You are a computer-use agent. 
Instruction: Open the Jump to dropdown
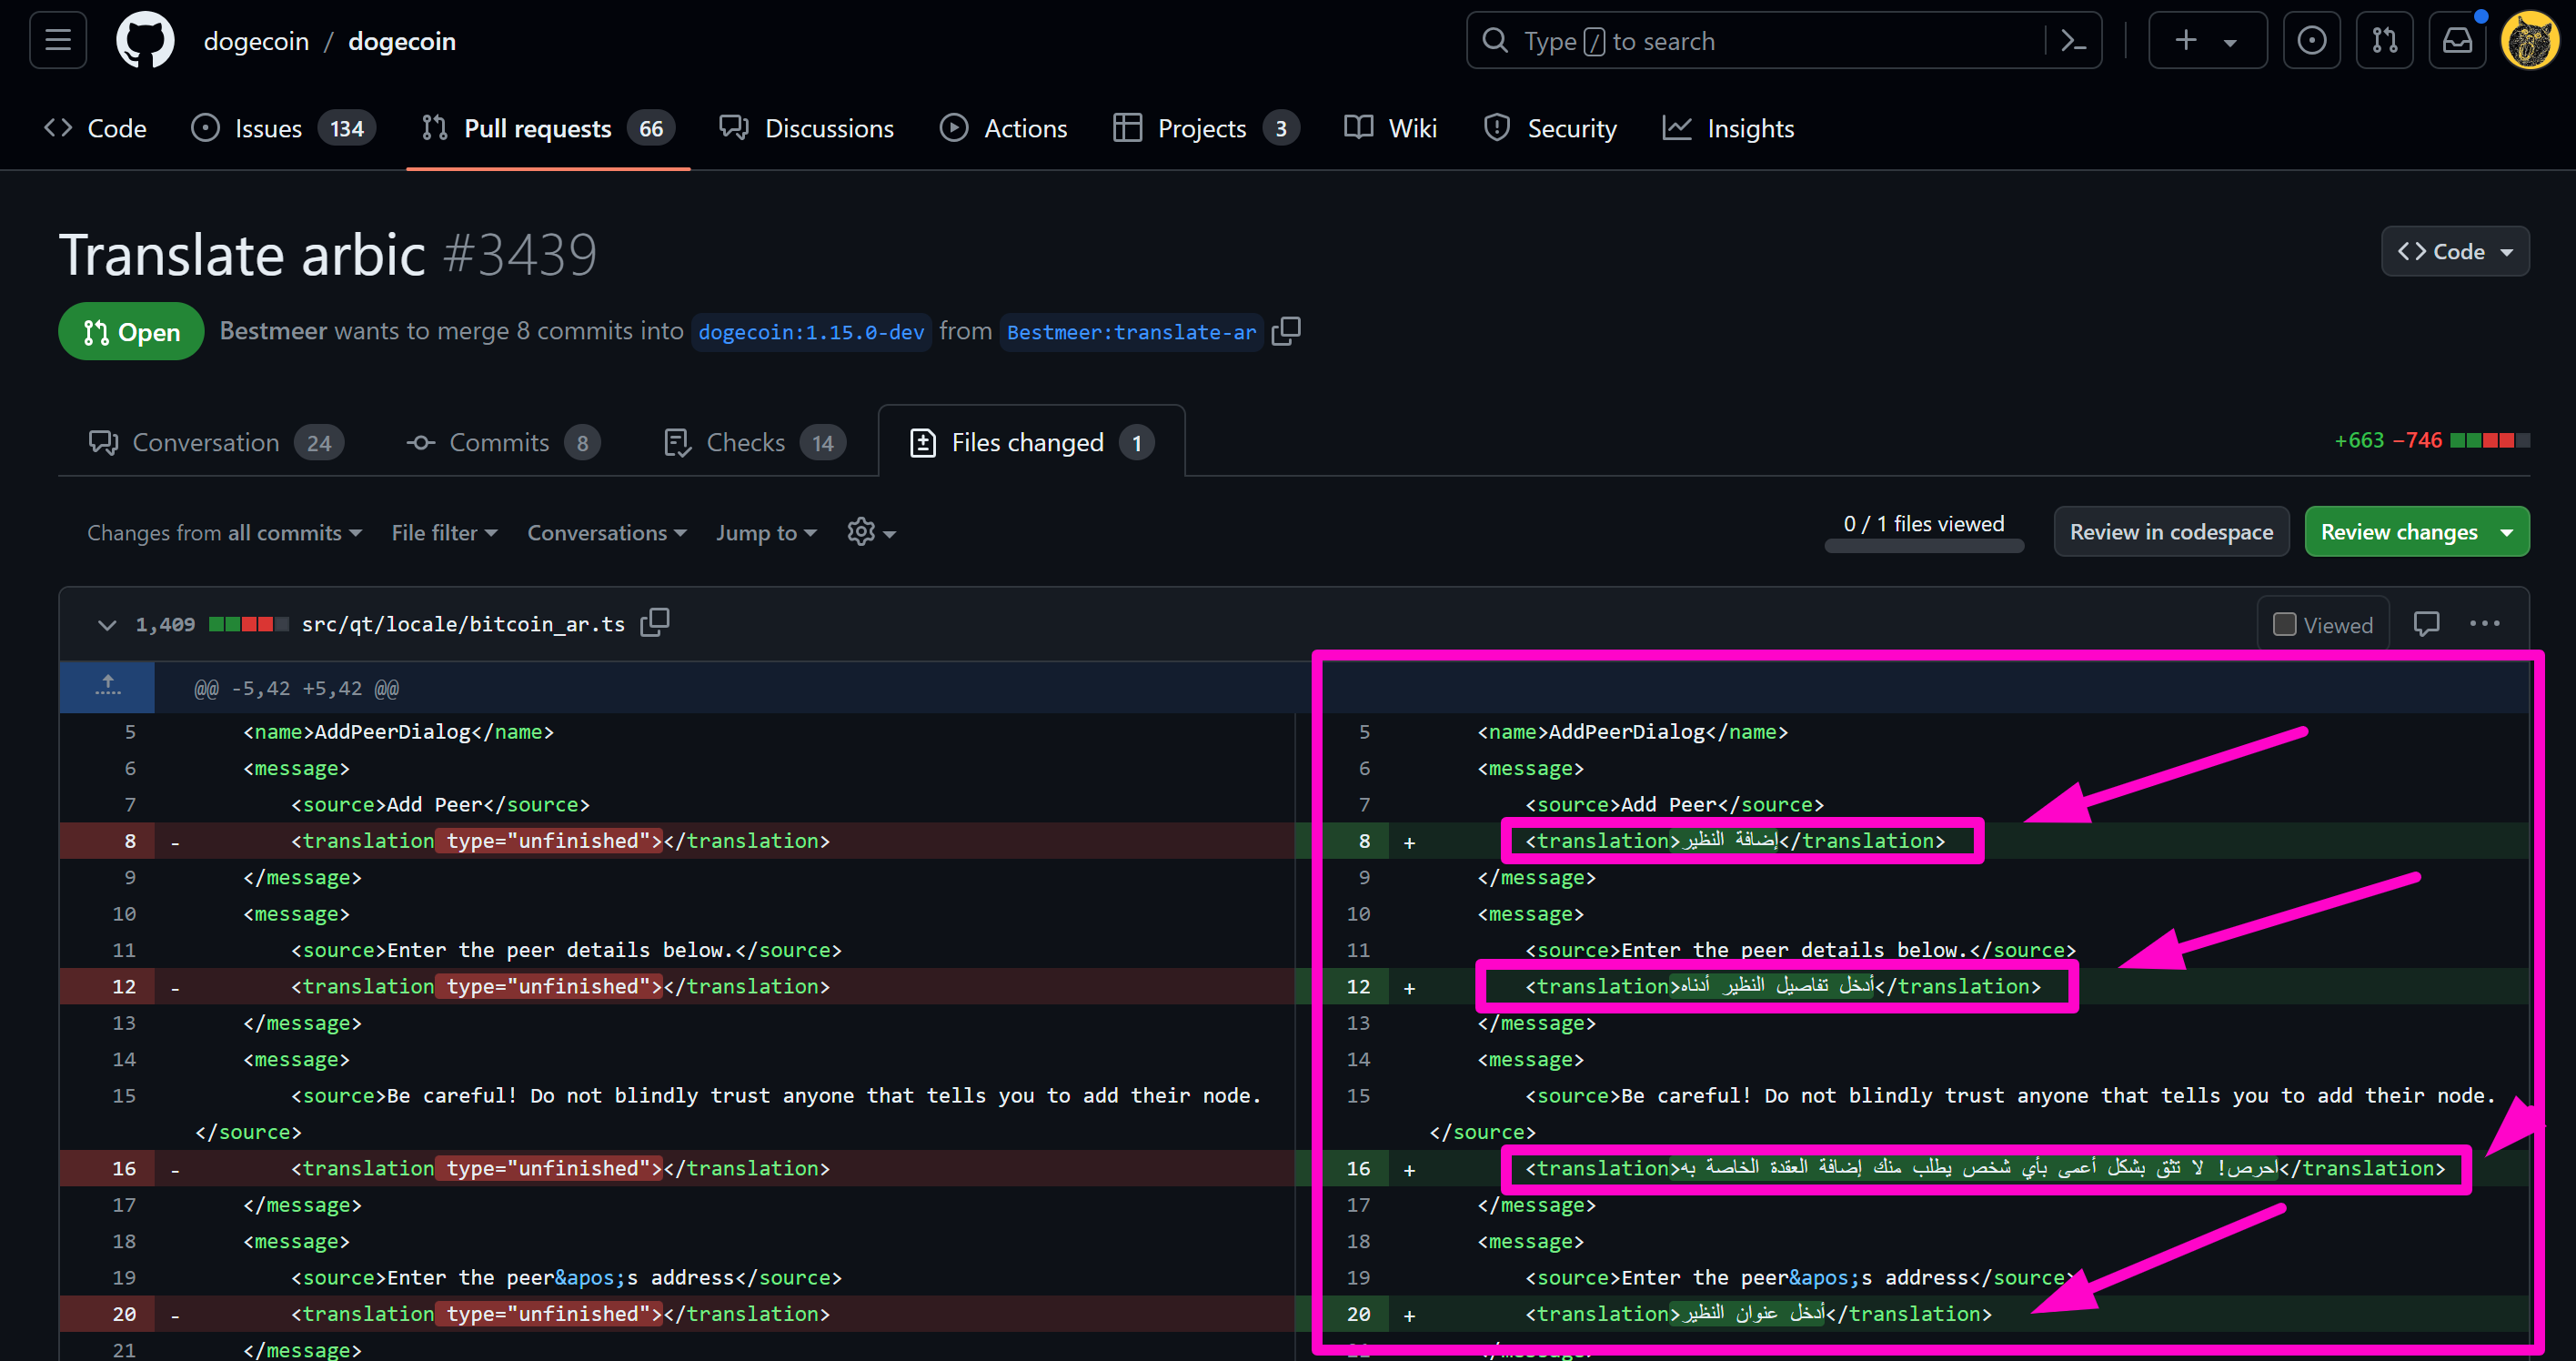766,532
